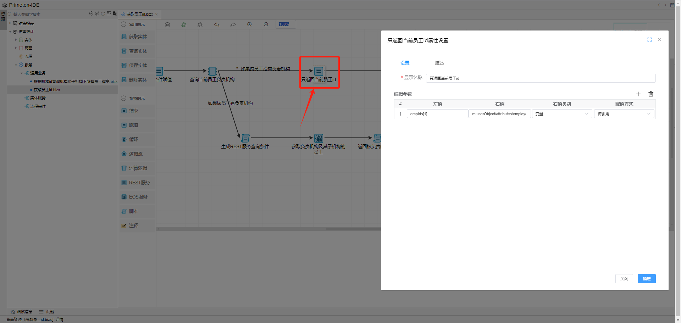Screen dimensions: 681x323
Task: Click the 确定 confirm button
Action: pyautogui.click(x=646, y=279)
